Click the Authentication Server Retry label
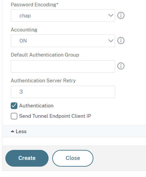The height and width of the screenshot is (177, 146). (x=43, y=81)
